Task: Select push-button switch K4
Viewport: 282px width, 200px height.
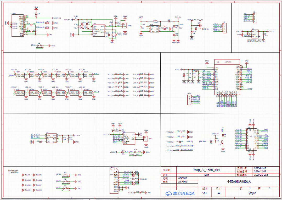Action: tap(40, 46)
